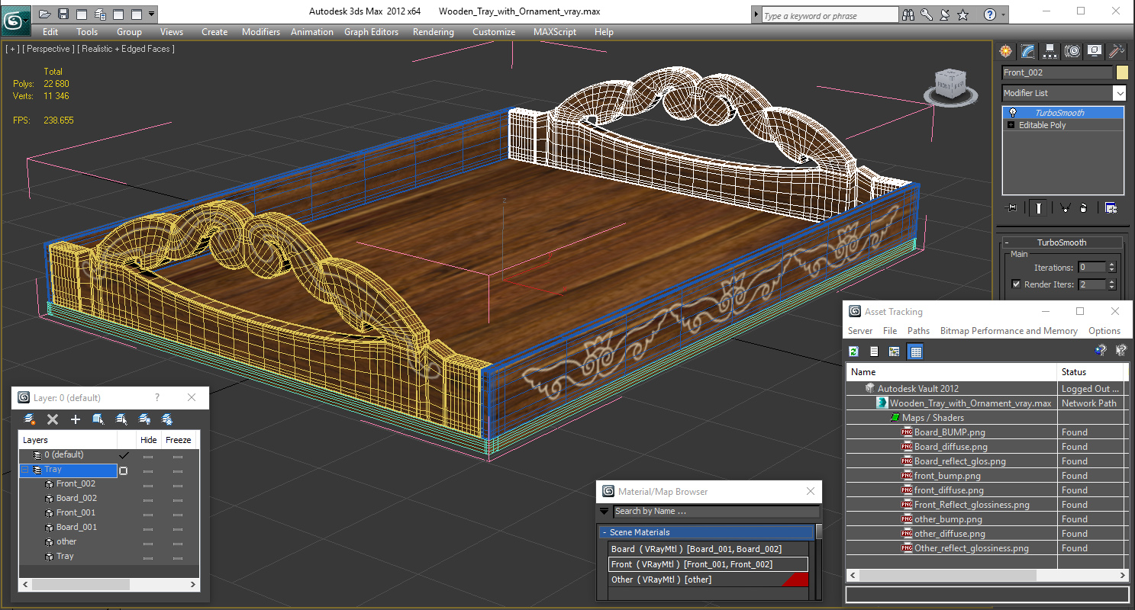This screenshot has width=1135, height=610.
Task: Expand the info center search arrow
Action: 756,14
